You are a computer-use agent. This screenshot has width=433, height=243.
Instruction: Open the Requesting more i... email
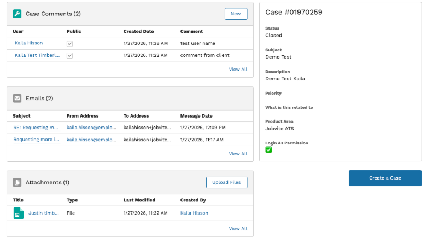point(37,140)
